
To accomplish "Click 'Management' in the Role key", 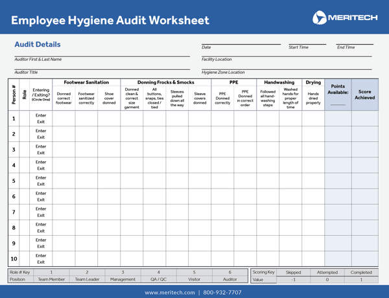I will 123,279.
